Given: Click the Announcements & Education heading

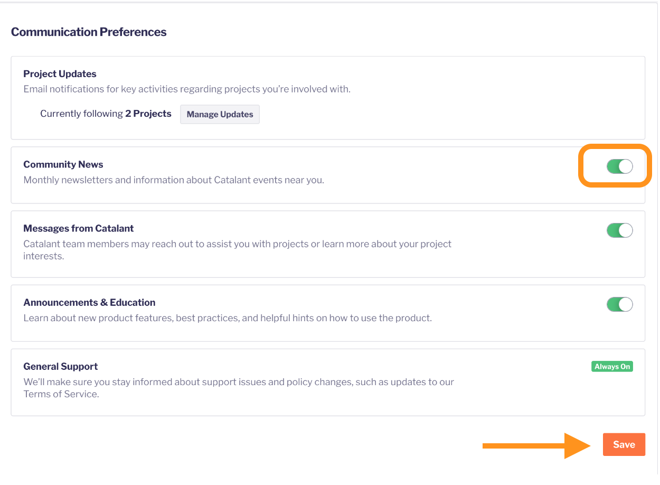Looking at the screenshot, I should pyautogui.click(x=89, y=303).
